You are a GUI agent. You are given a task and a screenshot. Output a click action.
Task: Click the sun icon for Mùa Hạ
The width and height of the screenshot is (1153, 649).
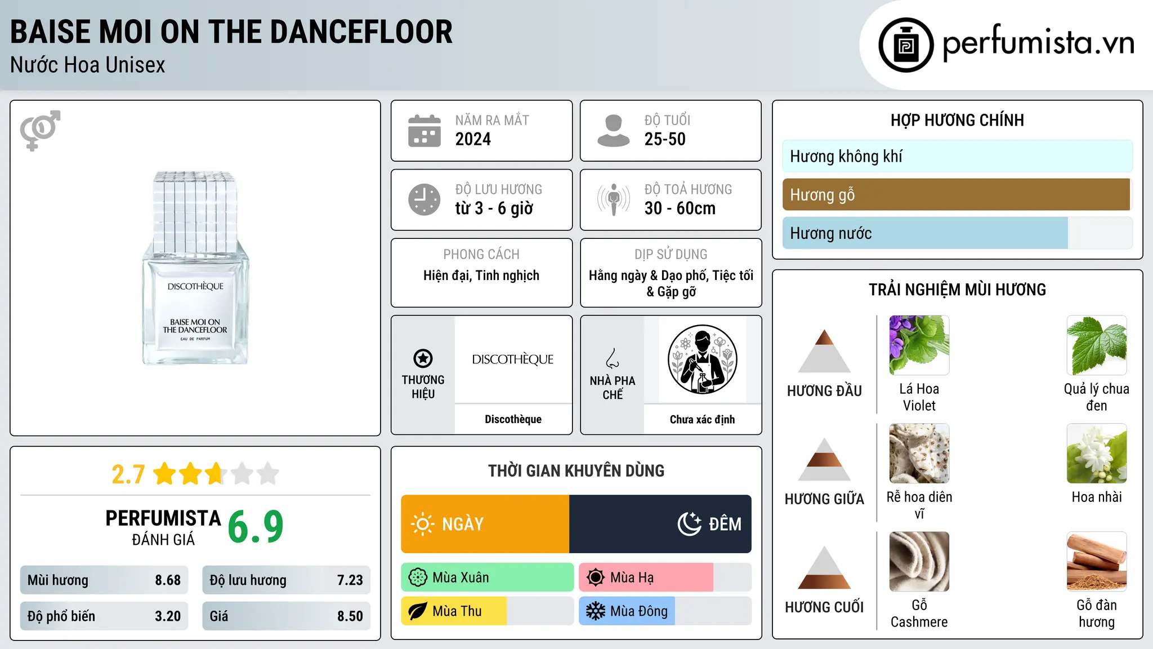coord(596,577)
